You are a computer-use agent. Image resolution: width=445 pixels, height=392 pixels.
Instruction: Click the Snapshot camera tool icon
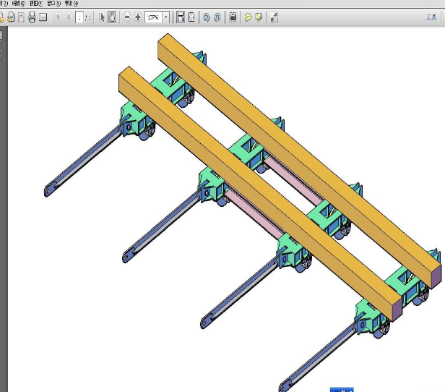(233, 17)
